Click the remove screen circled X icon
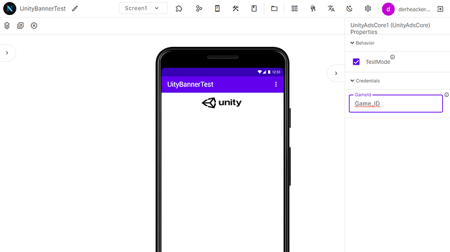Screen dimensions: 450x252 [34, 25]
